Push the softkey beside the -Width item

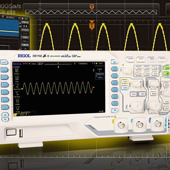point(5,107)
